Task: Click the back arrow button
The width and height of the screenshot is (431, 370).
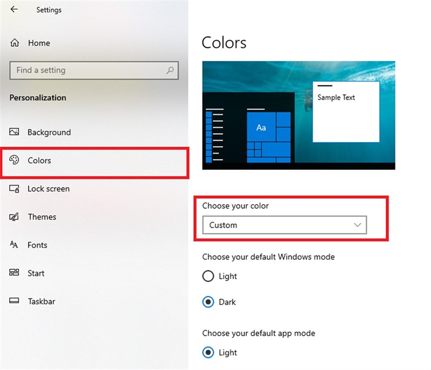Action: pyautogui.click(x=13, y=9)
